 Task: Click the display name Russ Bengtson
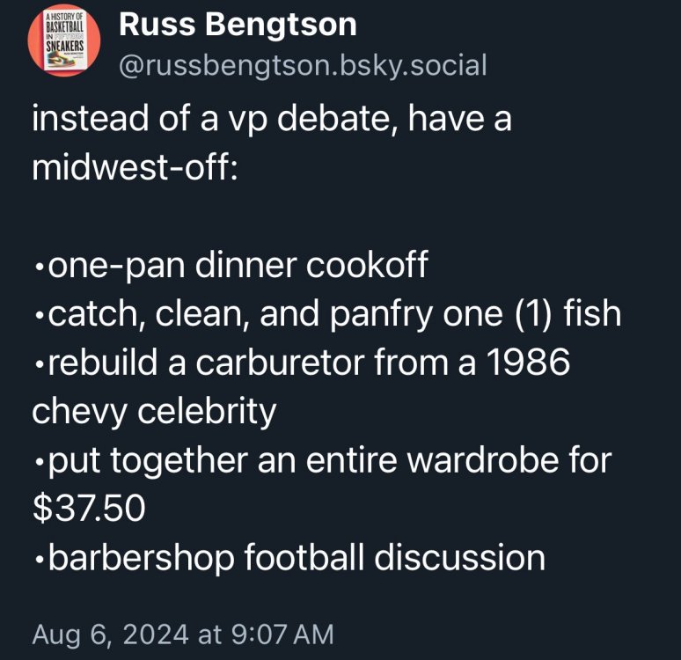(x=238, y=25)
